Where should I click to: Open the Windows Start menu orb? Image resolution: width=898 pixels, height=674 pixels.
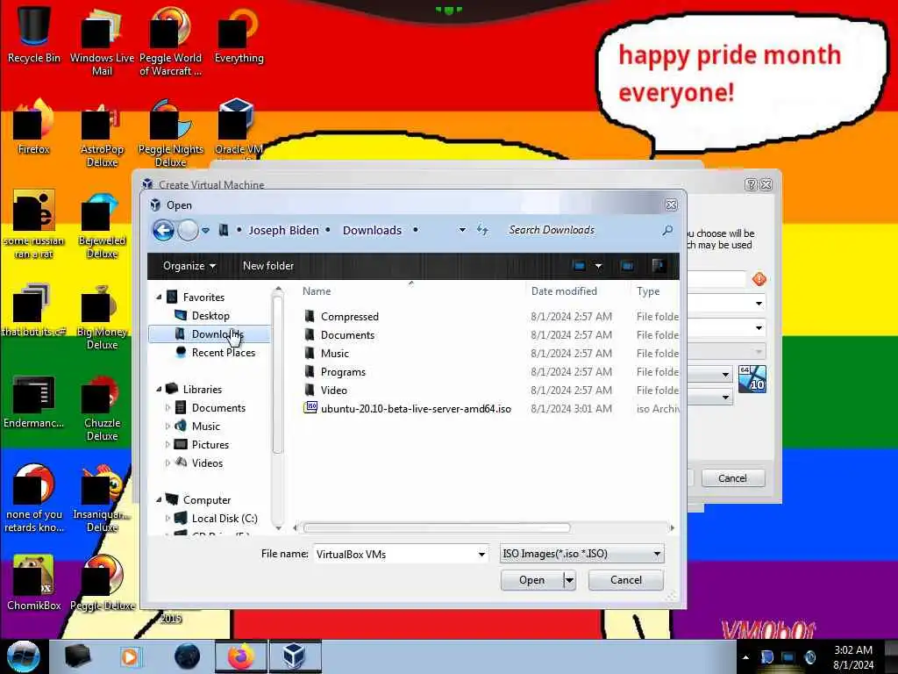point(24,656)
